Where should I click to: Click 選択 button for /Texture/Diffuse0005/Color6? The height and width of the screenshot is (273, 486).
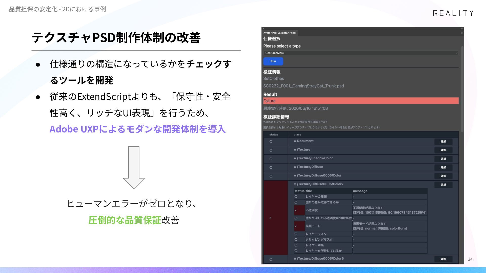coord(443,259)
